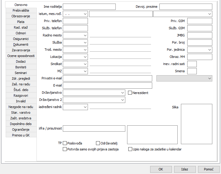The height and width of the screenshot is (174, 221).
Task: Enable the Poslovođa checkbox
Action: pyautogui.click(x=65, y=143)
